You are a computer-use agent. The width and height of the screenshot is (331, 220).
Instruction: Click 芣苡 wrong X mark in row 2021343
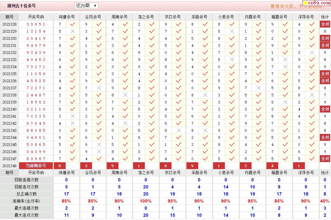click(179, 130)
